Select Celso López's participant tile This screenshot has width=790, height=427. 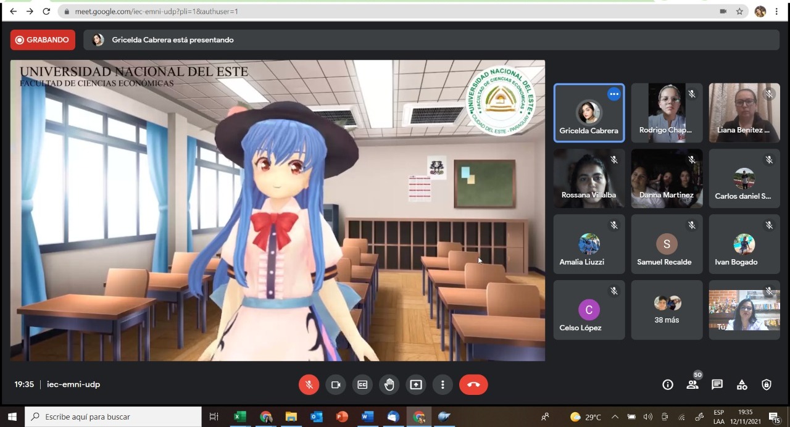pos(589,310)
